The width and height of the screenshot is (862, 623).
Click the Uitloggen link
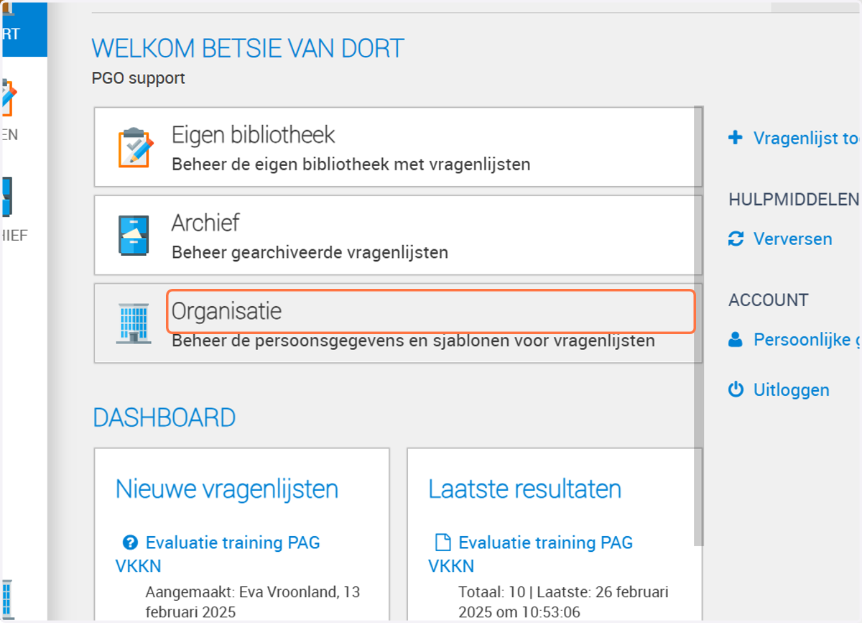coord(792,389)
